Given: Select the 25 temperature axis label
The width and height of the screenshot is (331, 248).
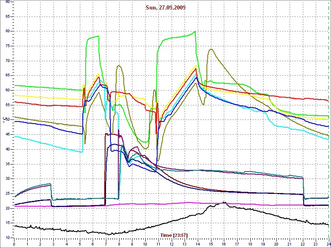Looking at the screenshot, I should (7, 193).
